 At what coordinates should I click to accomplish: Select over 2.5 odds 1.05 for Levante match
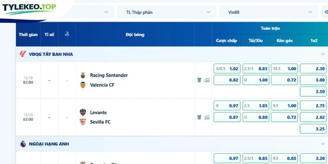tap(256, 106)
